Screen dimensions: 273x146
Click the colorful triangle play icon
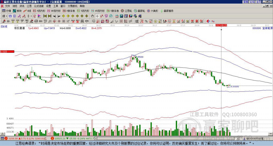point(39,16)
